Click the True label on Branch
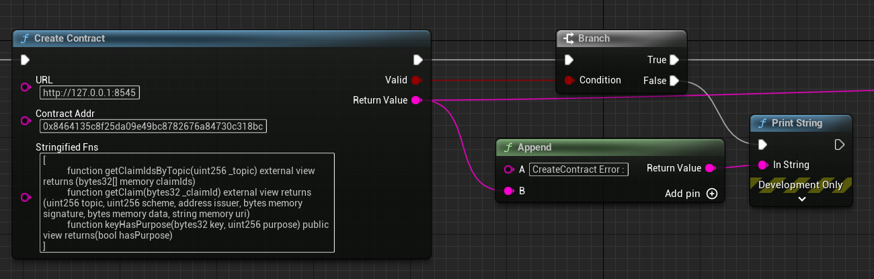The width and height of the screenshot is (874, 279). [x=657, y=60]
